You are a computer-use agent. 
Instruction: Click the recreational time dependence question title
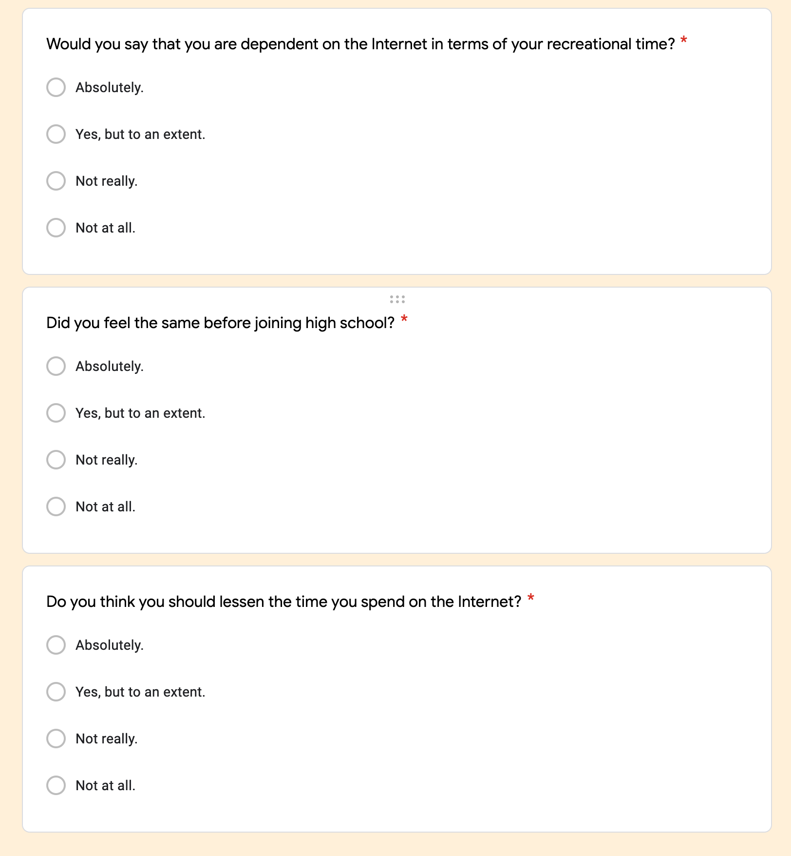click(x=360, y=44)
